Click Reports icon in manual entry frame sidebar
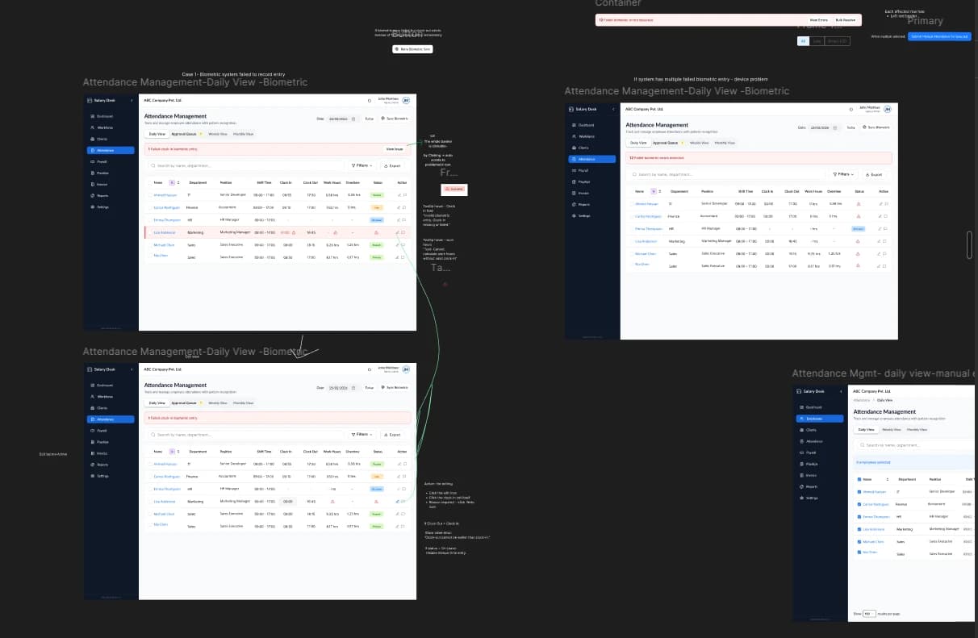 [801, 486]
